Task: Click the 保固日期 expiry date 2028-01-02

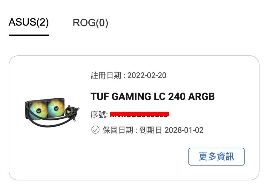Action: (184, 130)
